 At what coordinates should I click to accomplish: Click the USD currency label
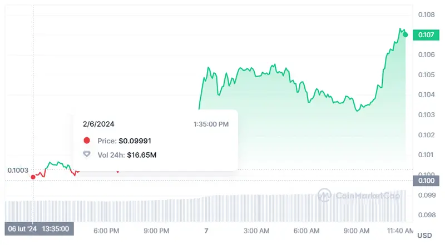click(424, 235)
